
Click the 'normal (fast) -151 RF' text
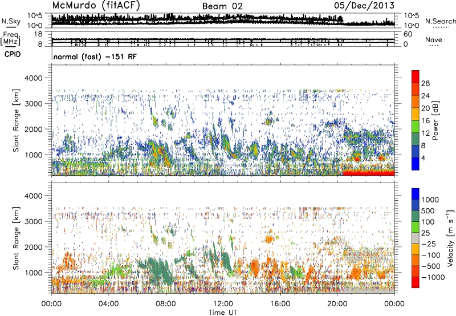coord(95,56)
